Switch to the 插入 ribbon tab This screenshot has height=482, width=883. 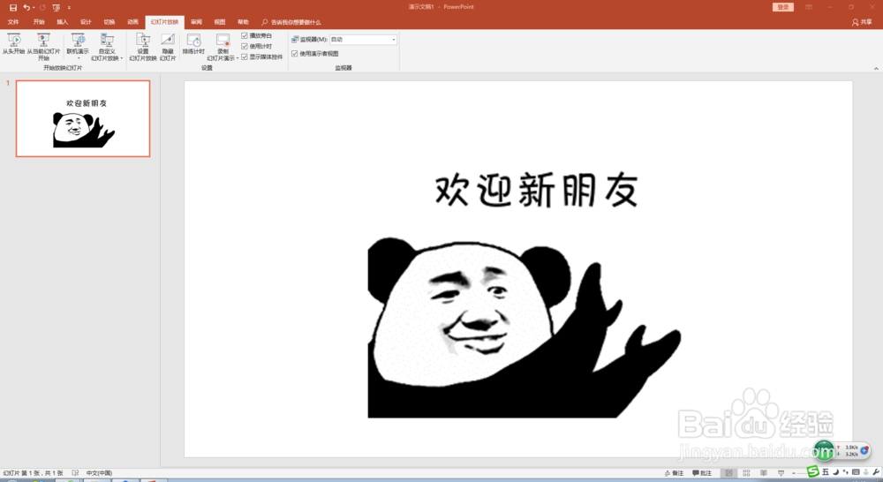(x=62, y=22)
